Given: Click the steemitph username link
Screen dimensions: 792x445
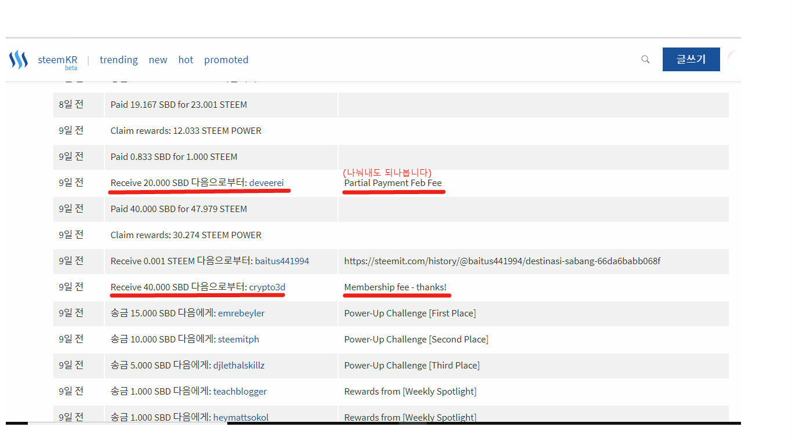Looking at the screenshot, I should click(238, 339).
